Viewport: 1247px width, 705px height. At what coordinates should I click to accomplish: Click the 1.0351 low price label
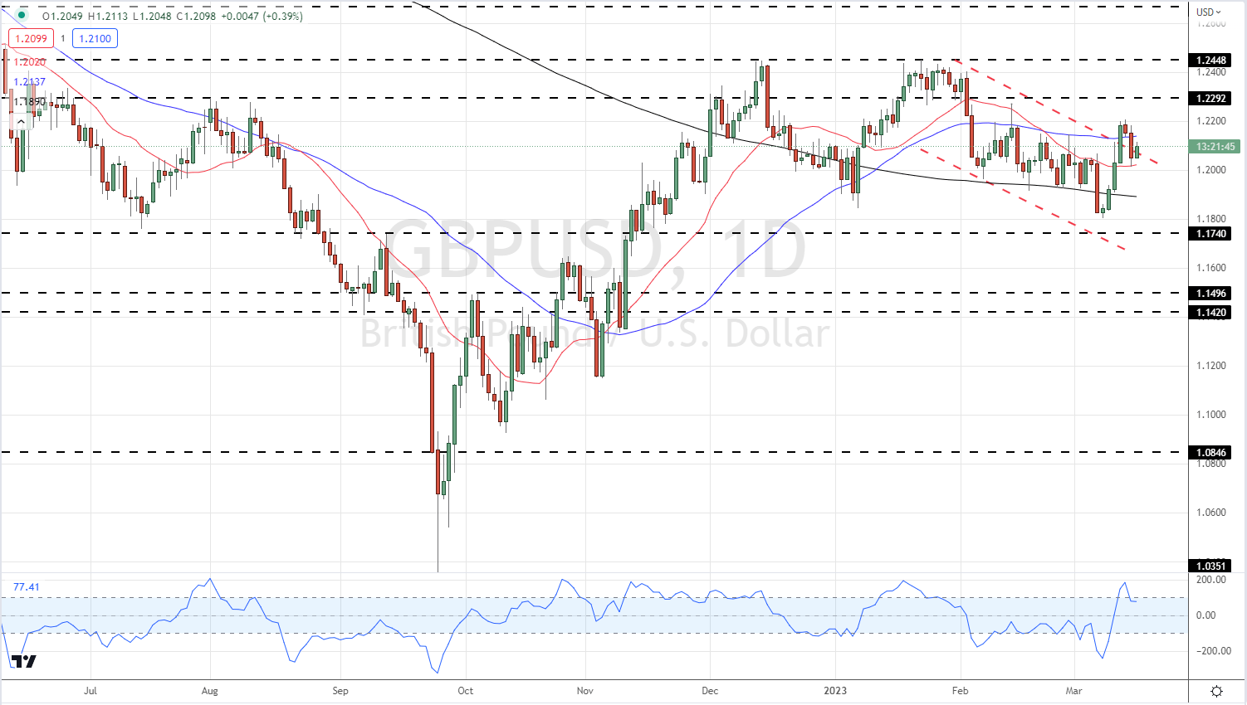[x=1211, y=566]
